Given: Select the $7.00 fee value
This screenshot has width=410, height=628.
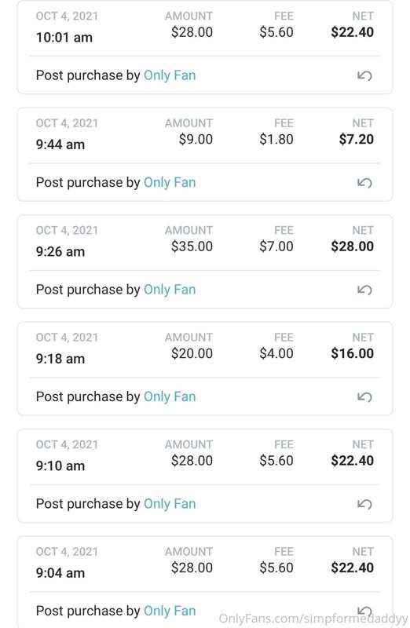Looking at the screenshot, I should (276, 246).
